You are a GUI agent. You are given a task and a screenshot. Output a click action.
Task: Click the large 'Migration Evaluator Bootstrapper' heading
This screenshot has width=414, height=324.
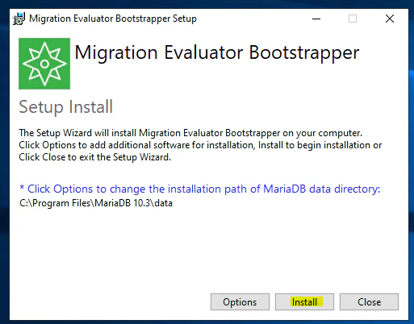[217, 52]
